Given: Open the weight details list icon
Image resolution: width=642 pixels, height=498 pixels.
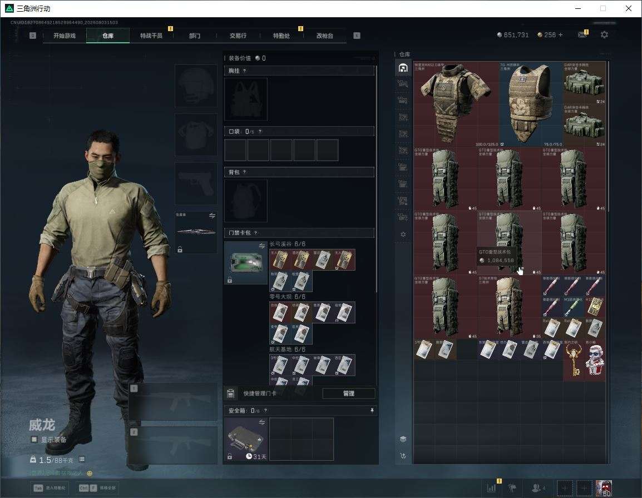Looking at the screenshot, I should click(x=82, y=459).
